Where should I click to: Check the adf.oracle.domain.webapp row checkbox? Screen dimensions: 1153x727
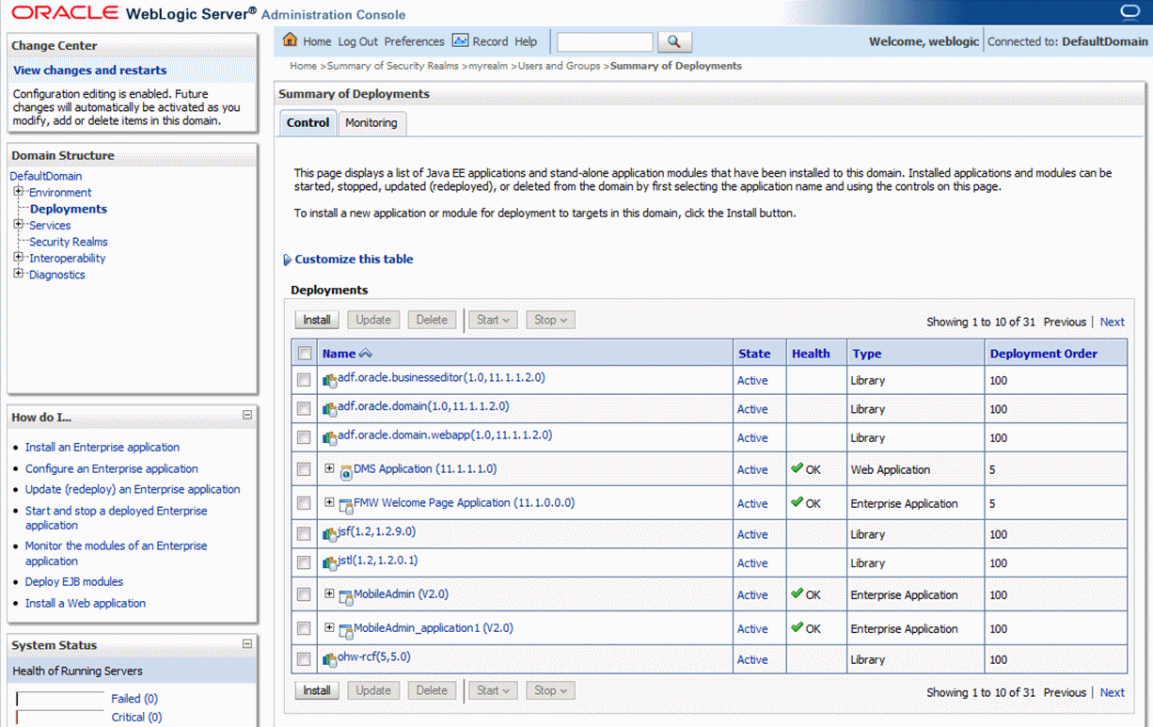(304, 437)
